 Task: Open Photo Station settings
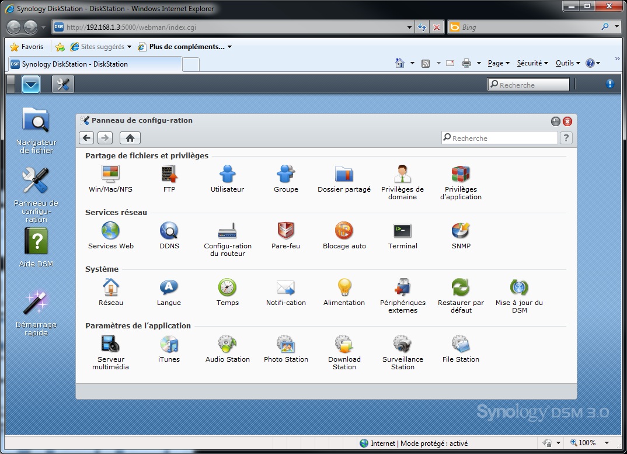[286, 349]
